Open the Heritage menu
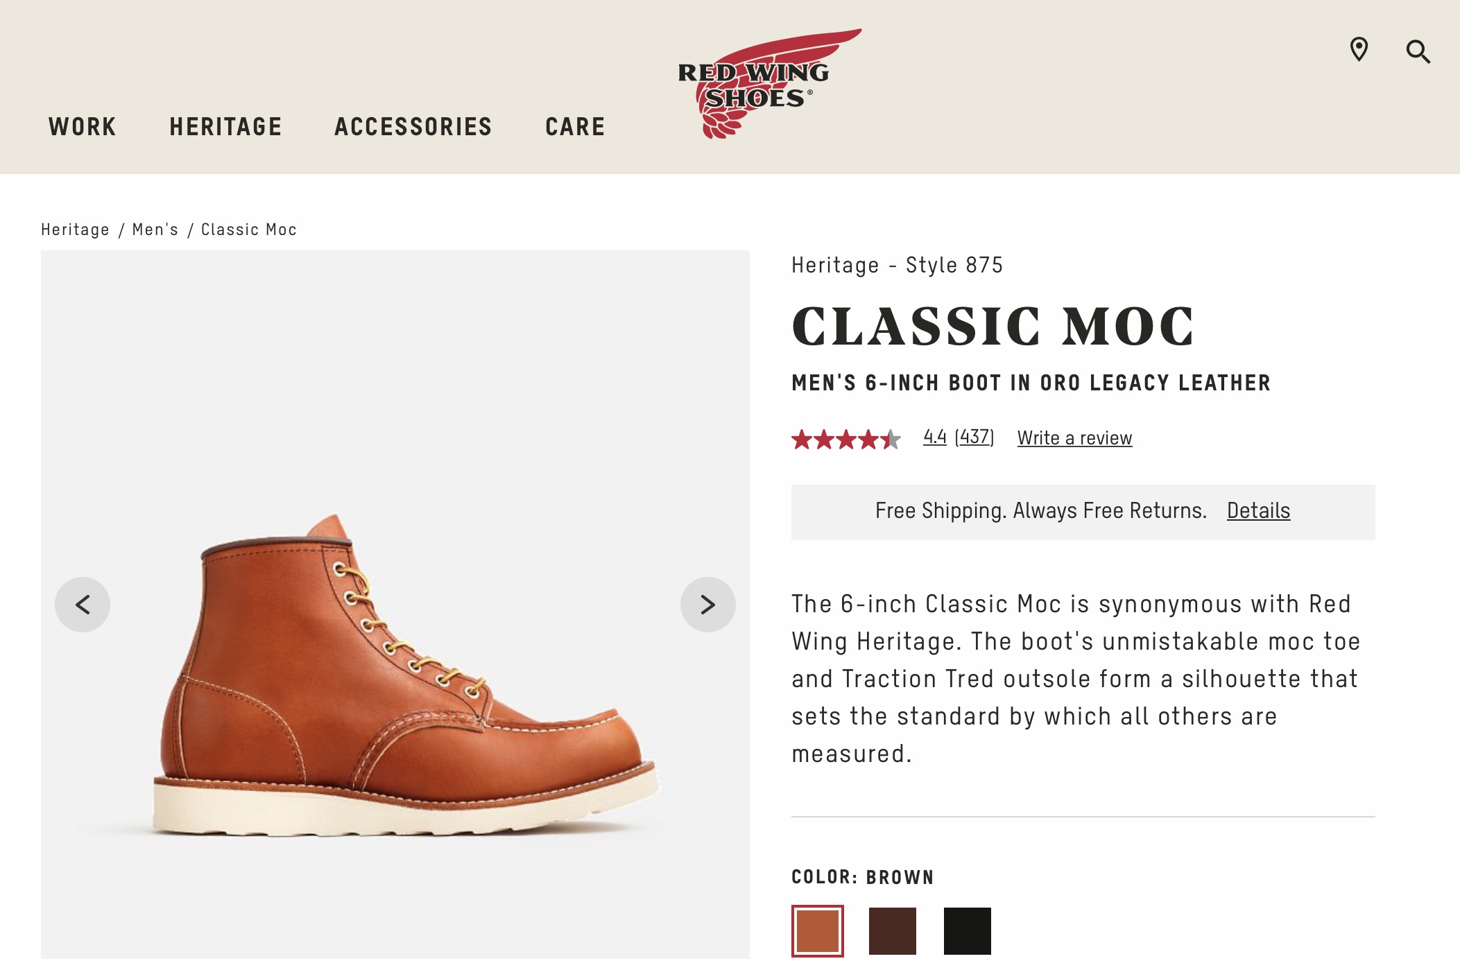 [x=225, y=127]
